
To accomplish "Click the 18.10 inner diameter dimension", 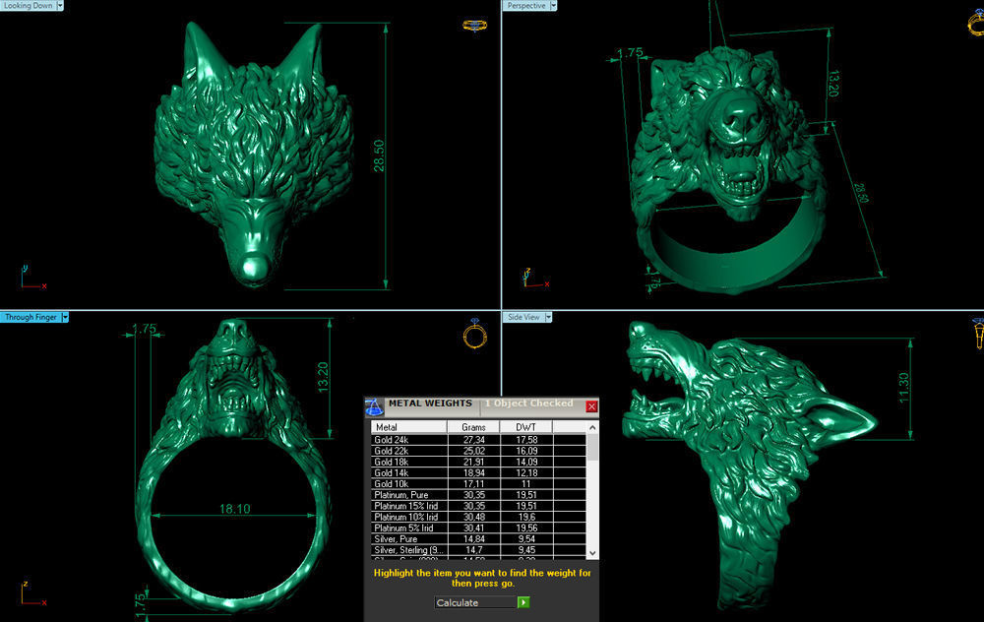I will [x=235, y=509].
